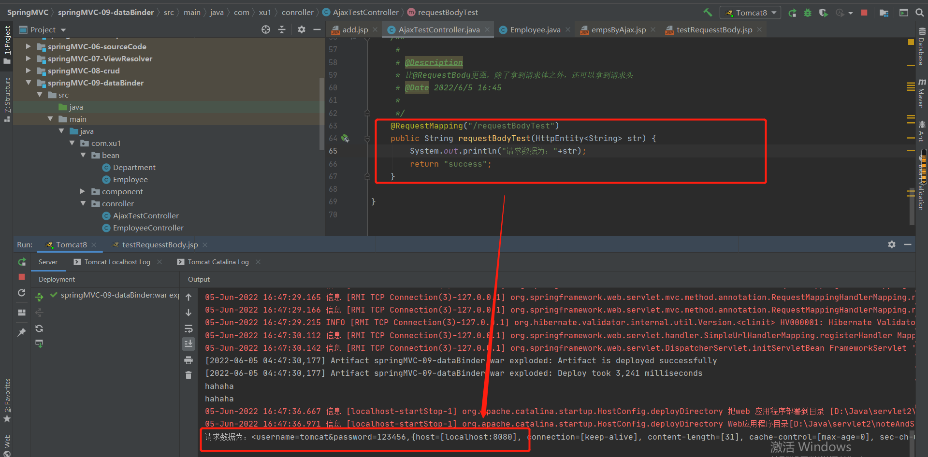Click the print icon in Output toolbar

pyautogui.click(x=188, y=360)
